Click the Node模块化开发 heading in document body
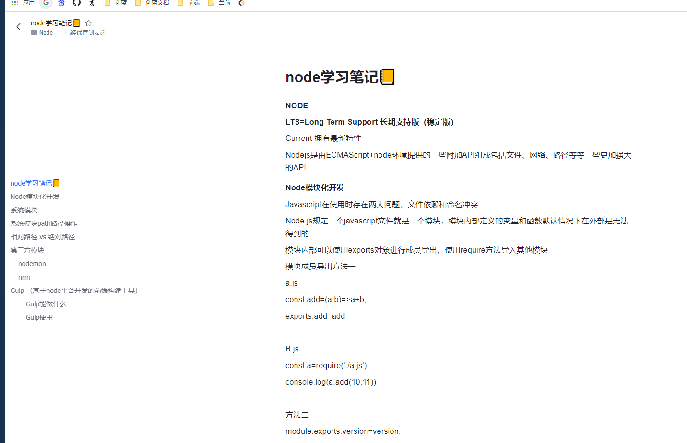The height and width of the screenshot is (443, 687). (x=315, y=187)
